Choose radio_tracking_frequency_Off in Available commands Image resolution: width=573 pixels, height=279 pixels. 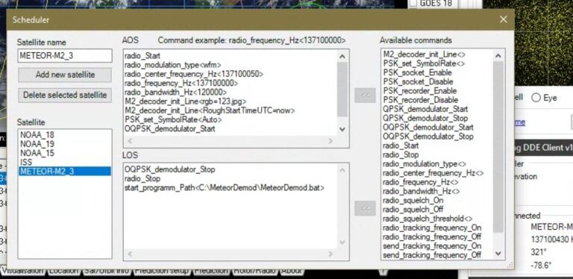coord(432,237)
